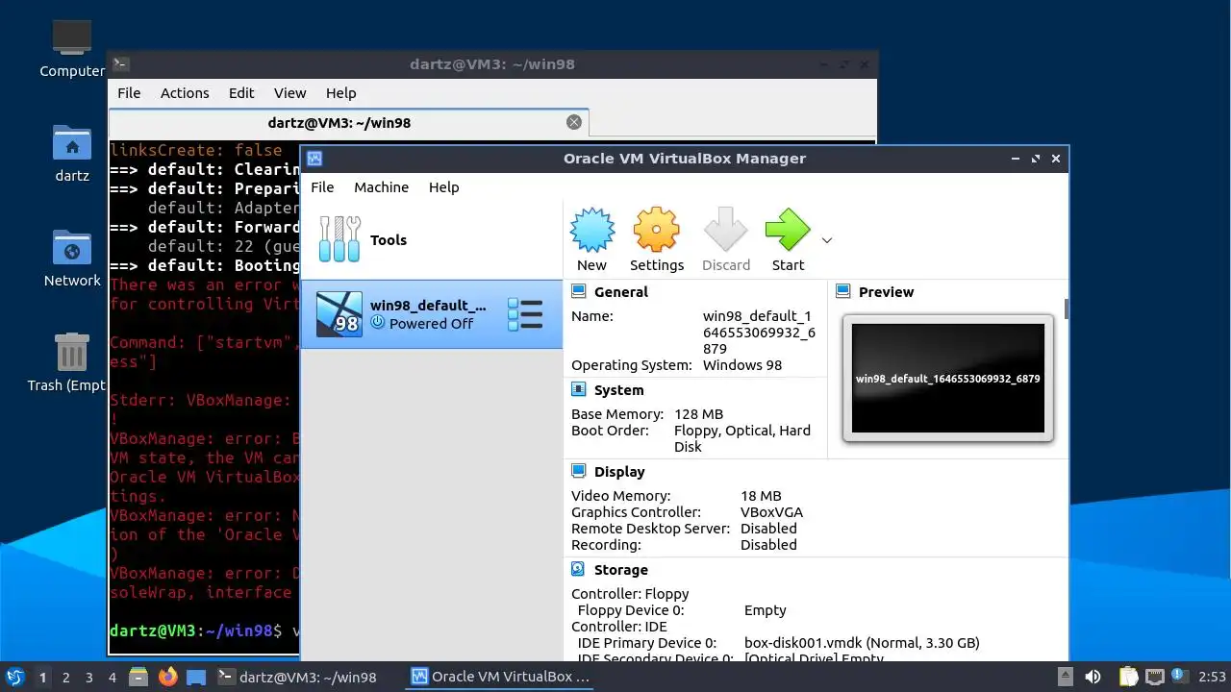Screen dimensions: 1231x692
Task: Click the Base Memory '128 MB' value
Action: point(699,414)
